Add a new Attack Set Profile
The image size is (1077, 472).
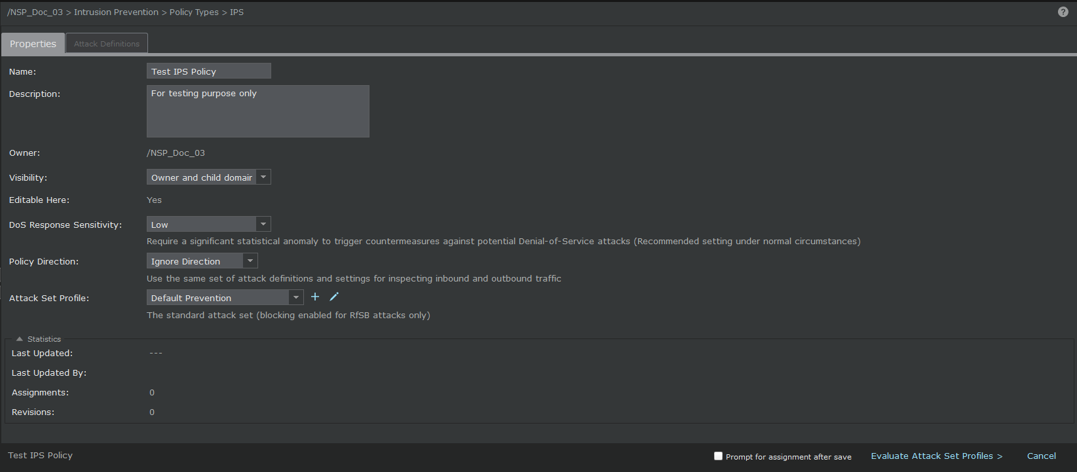(315, 297)
